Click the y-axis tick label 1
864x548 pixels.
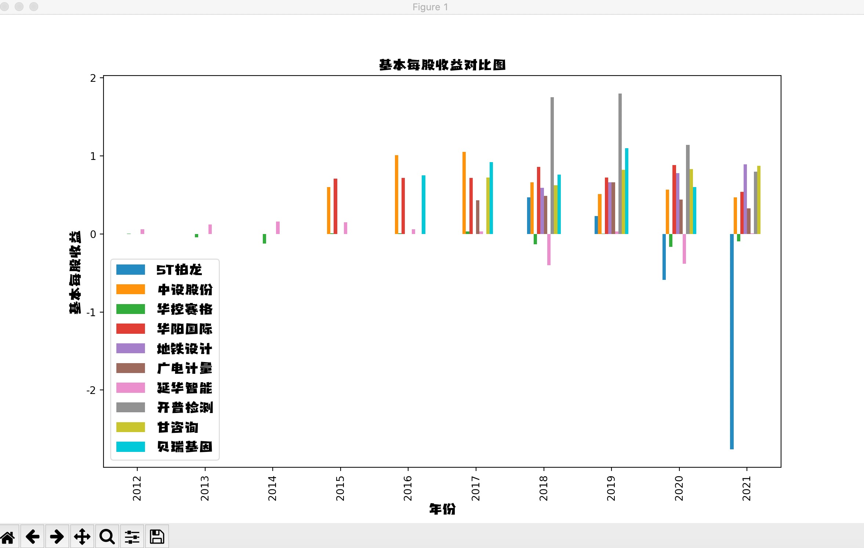93,156
